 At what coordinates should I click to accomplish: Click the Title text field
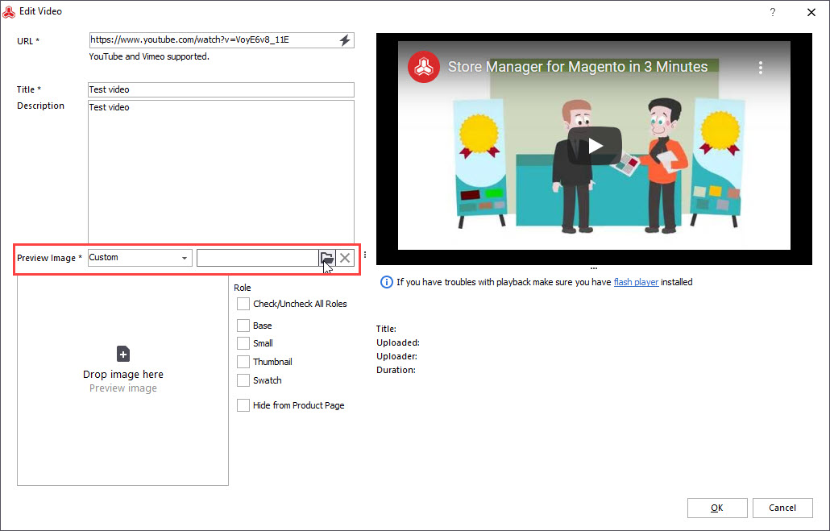click(x=221, y=89)
